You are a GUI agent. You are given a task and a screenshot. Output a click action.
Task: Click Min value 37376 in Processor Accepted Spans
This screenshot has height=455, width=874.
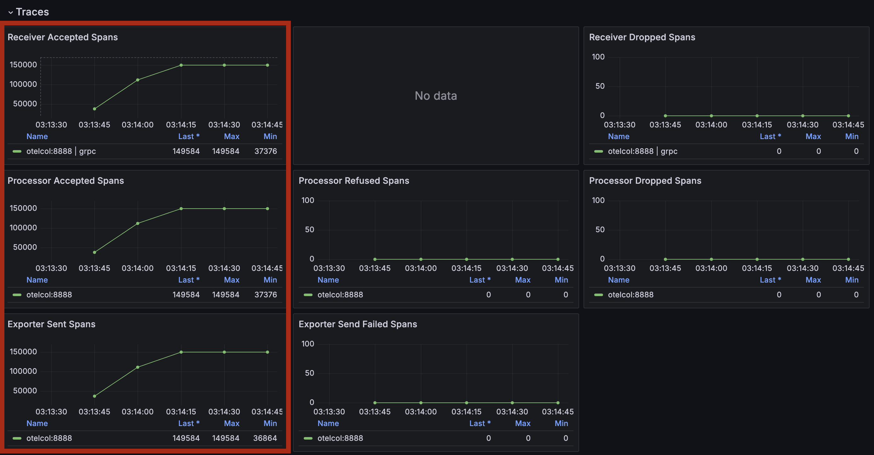266,295
